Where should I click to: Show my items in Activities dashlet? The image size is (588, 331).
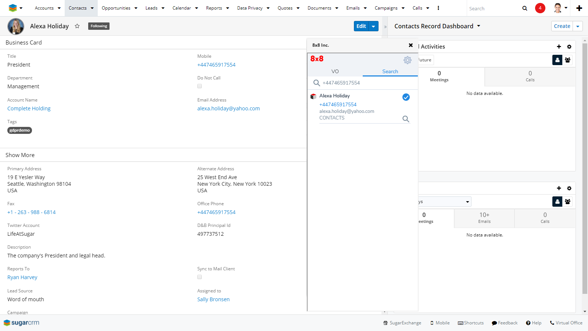pos(557,60)
